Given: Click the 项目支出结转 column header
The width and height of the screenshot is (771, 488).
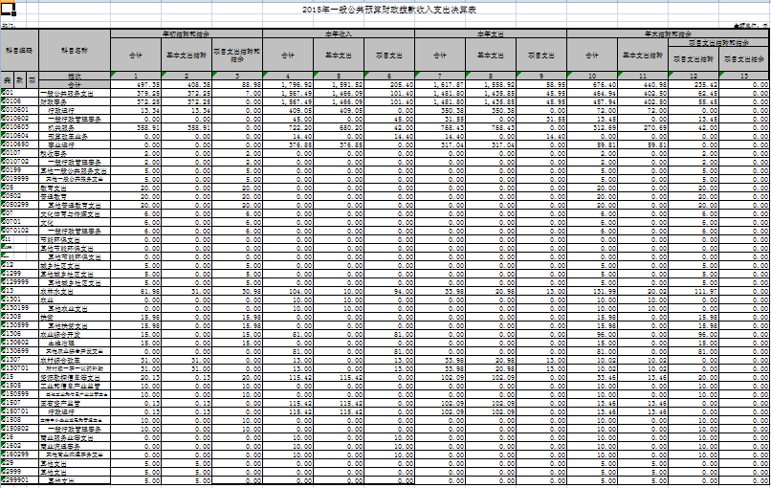Looking at the screenshot, I should click(x=693, y=59).
